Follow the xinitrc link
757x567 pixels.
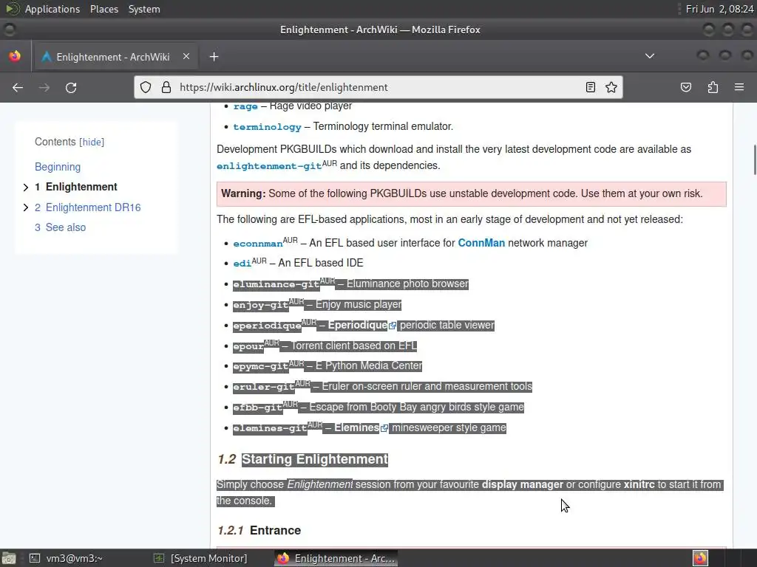click(x=639, y=484)
